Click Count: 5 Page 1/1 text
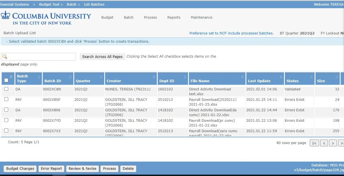 pyautogui.click(x=24, y=142)
